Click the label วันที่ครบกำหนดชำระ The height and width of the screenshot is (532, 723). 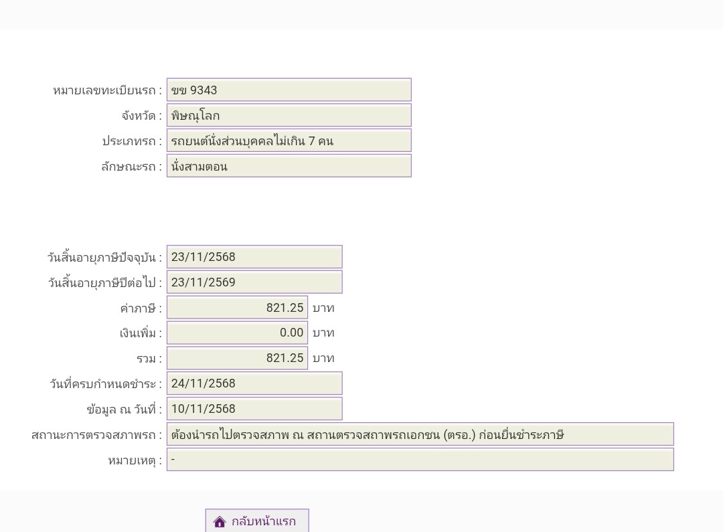pos(106,384)
